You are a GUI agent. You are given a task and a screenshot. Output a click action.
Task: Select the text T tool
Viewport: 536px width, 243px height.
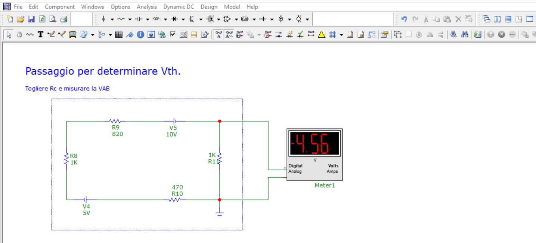[x=41, y=35]
